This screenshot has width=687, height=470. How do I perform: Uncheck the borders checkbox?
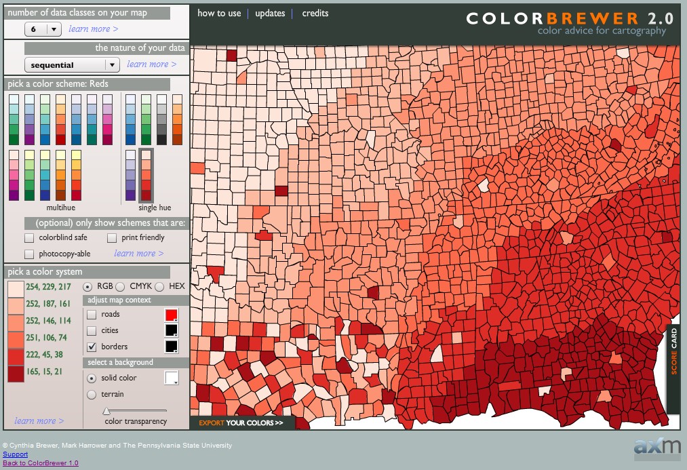[92, 347]
